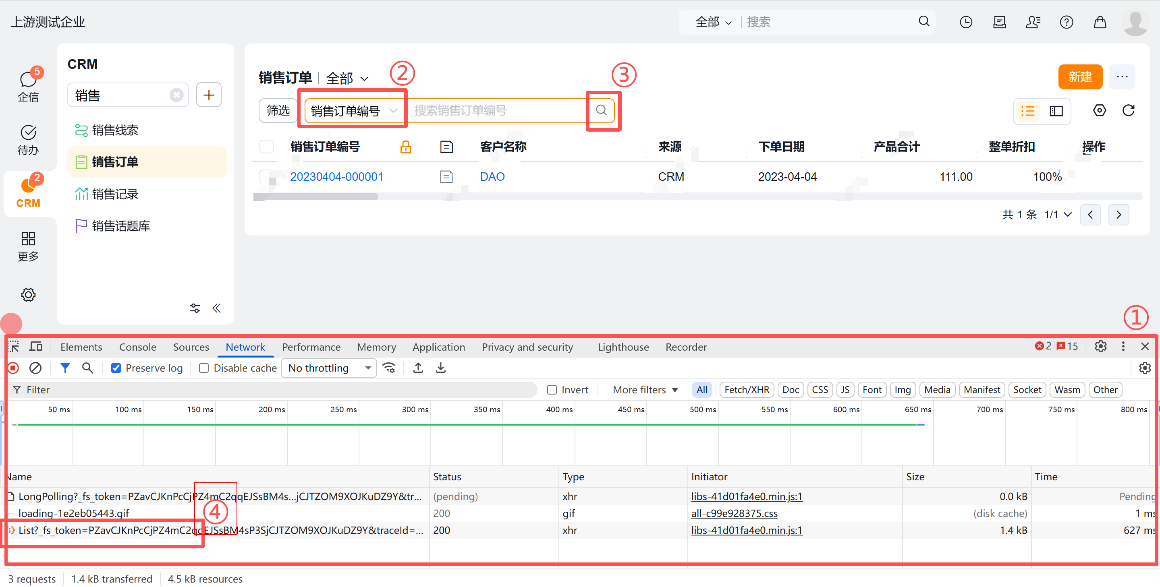Screen dimensions: 1160x587
Task: Switch to the Console tab
Action: 137,347
